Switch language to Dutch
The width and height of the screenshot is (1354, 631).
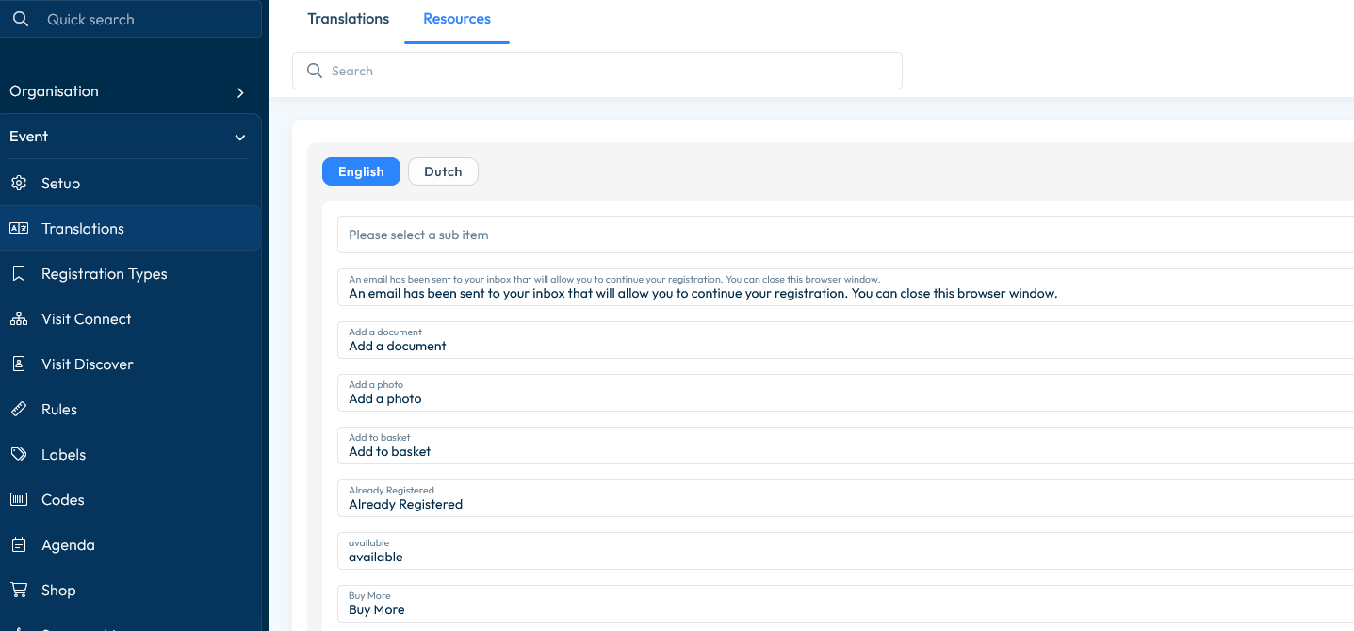click(x=442, y=171)
